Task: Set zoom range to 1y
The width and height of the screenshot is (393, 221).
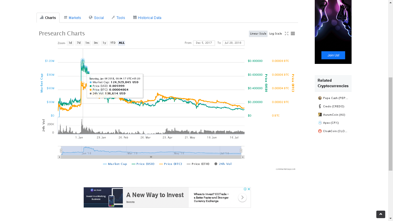Action: coord(104,43)
